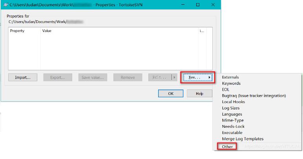Image resolution: width=303 pixels, height=159 pixels.
Task: Confirm with the OK button
Action: [171, 93]
